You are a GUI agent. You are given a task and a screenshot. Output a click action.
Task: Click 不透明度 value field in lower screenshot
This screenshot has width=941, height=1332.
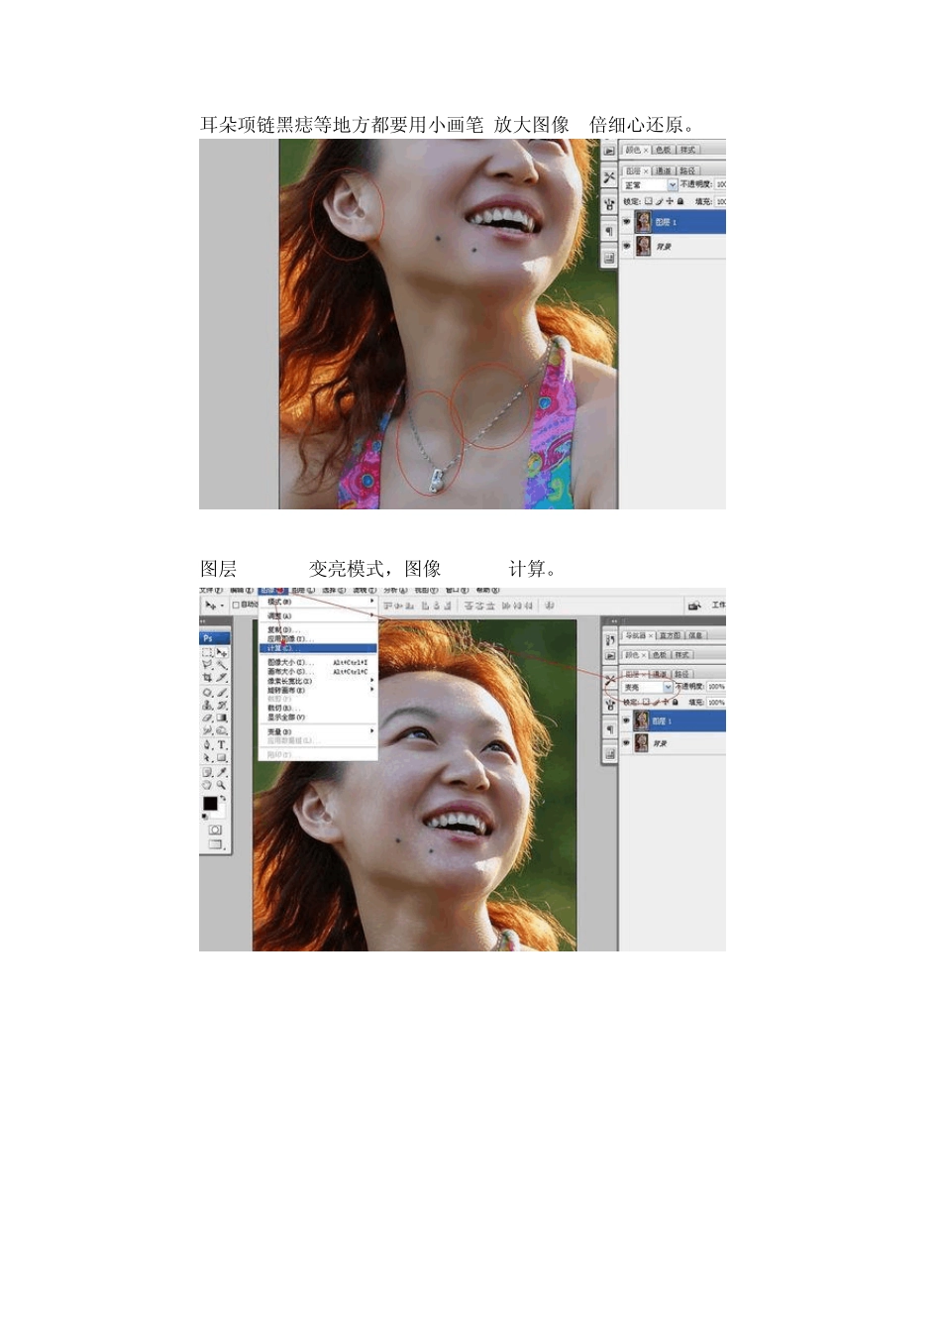[x=716, y=687]
